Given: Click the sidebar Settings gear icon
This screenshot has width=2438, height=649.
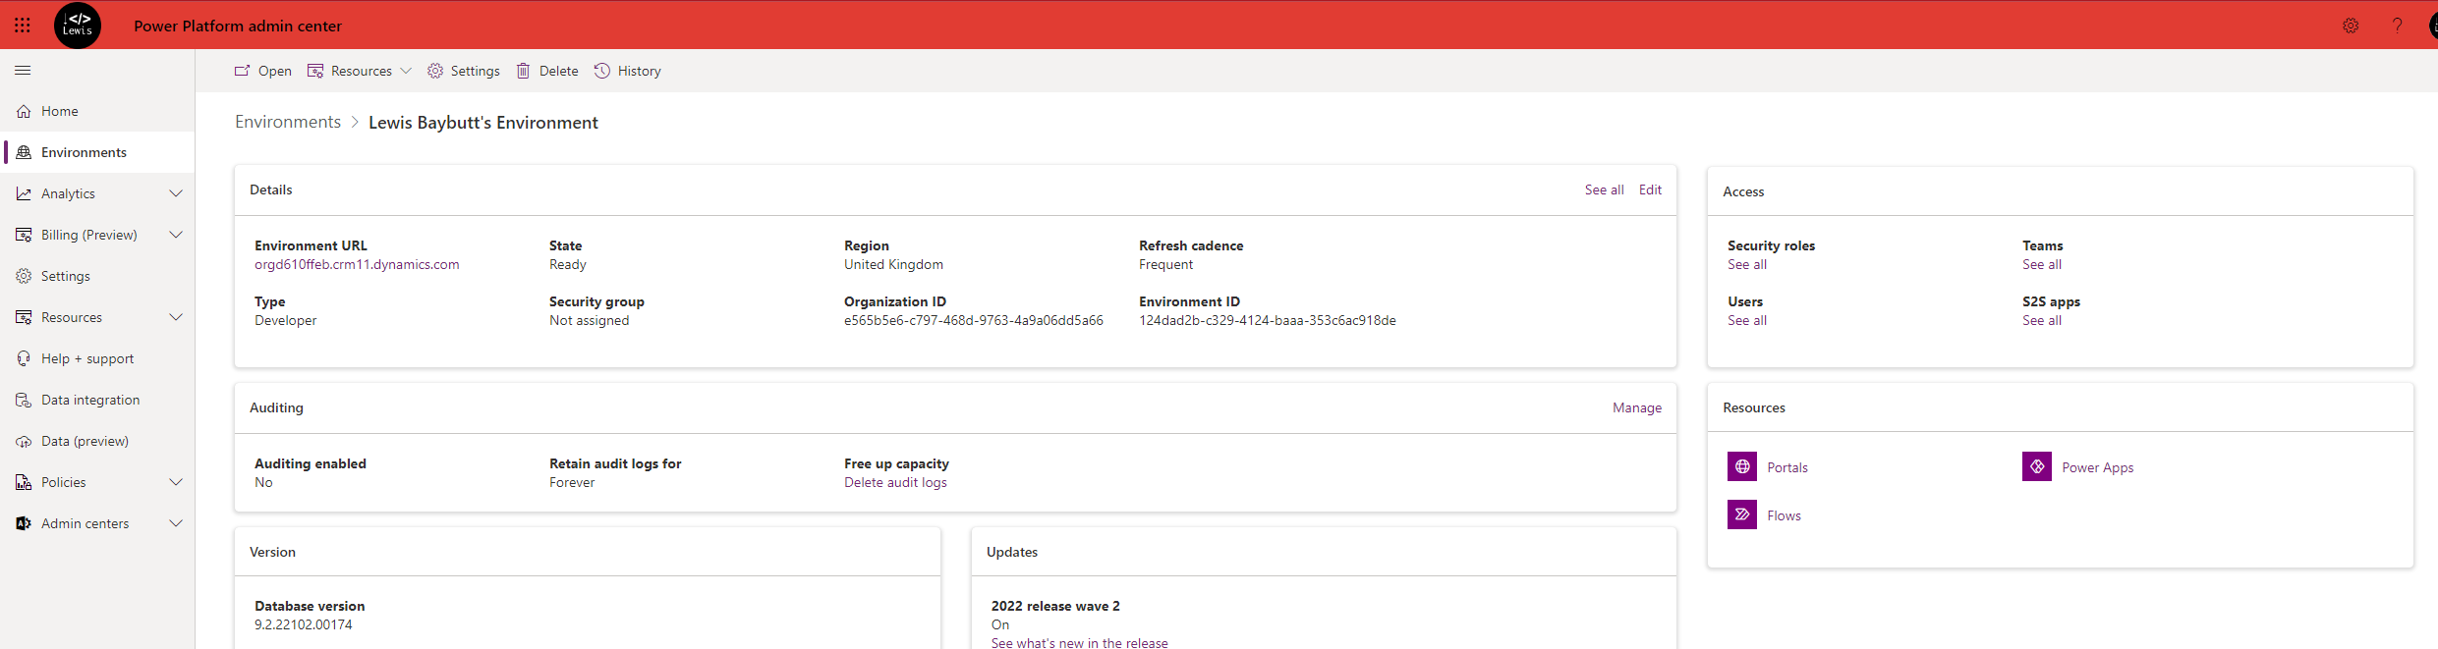Looking at the screenshot, I should [24, 277].
